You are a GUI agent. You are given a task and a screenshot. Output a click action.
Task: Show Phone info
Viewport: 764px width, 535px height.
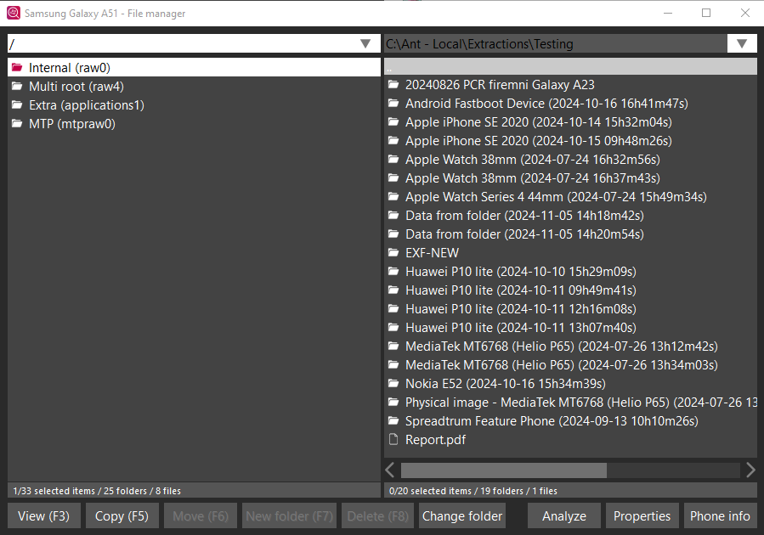[719, 515]
